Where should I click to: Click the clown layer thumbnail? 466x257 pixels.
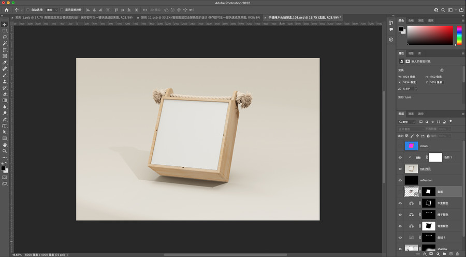click(x=411, y=146)
